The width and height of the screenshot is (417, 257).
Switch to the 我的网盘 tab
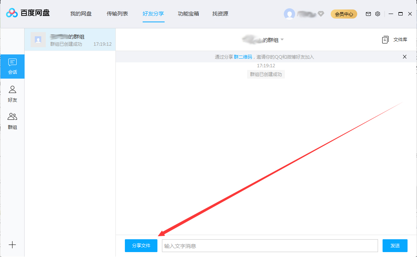coord(81,14)
